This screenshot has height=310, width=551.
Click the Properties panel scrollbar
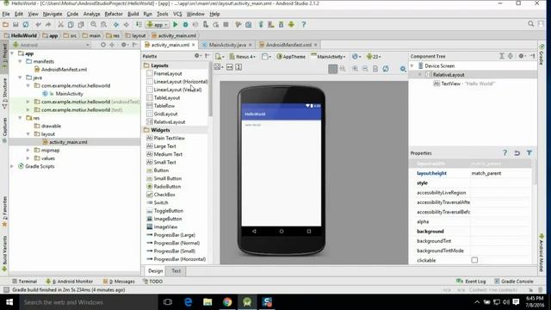point(535,171)
